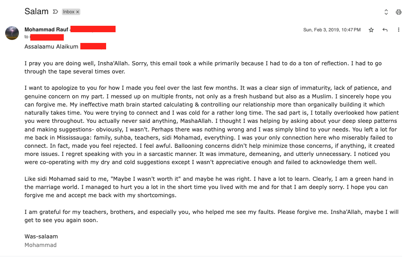
Task: Toggle the expand/collapse all arrows icon
Action: tap(386, 12)
